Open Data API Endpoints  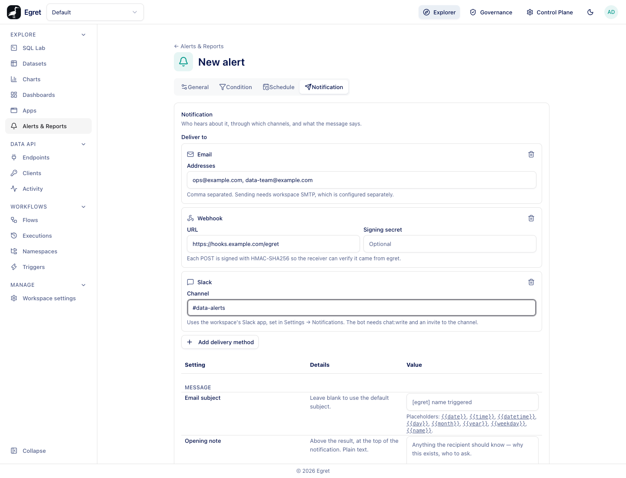(48, 157)
